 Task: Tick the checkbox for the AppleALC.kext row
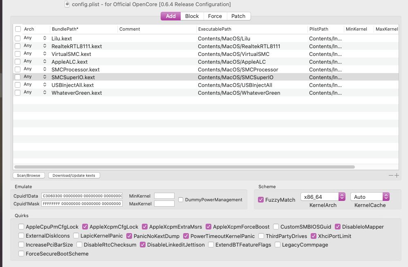(18, 62)
